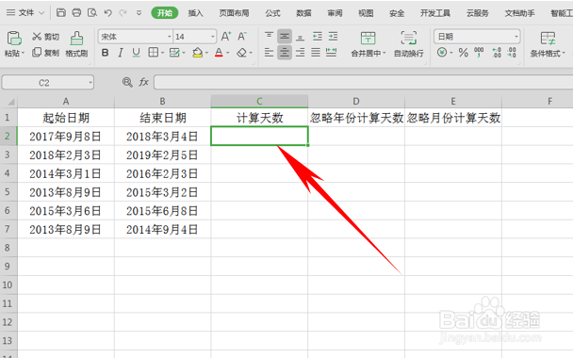Switch to the 数据 tab

303,13
